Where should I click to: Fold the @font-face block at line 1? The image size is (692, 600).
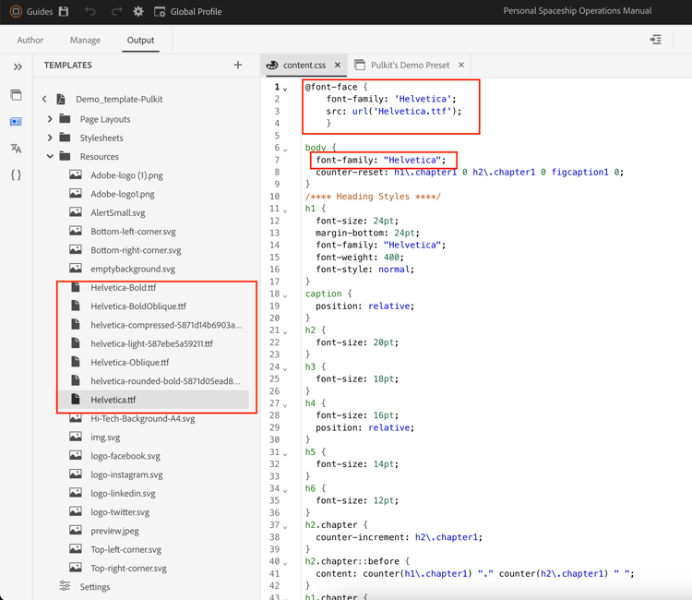[x=285, y=88]
